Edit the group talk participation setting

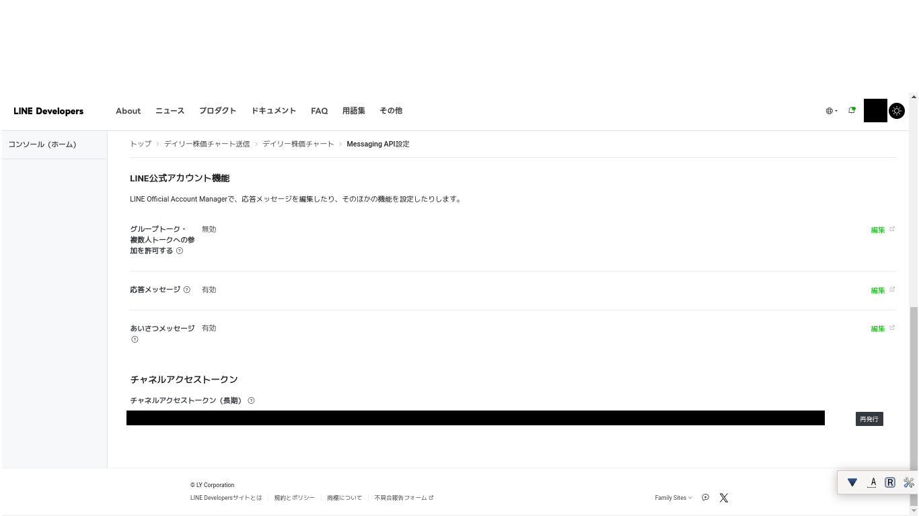pyautogui.click(x=882, y=230)
